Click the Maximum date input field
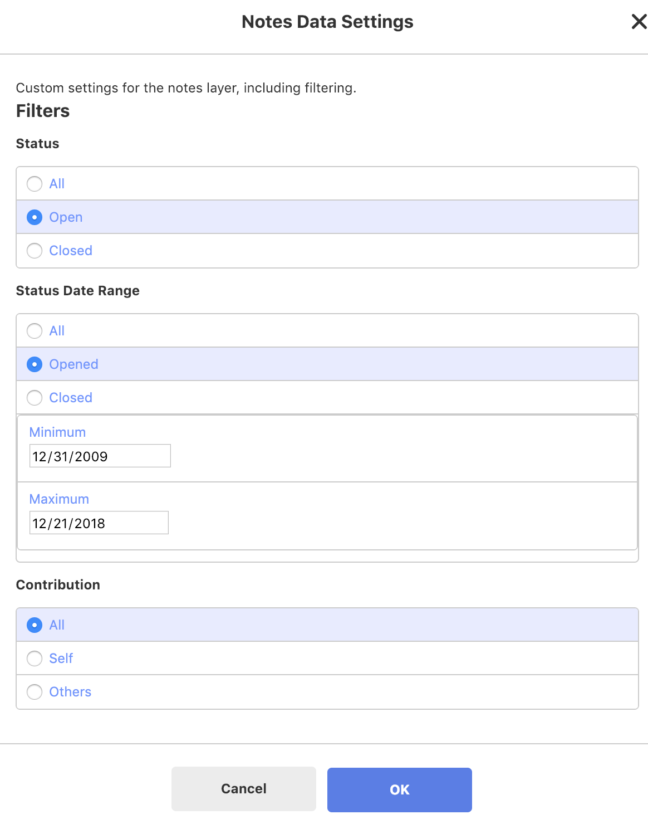This screenshot has height=829, width=648. pos(99,523)
